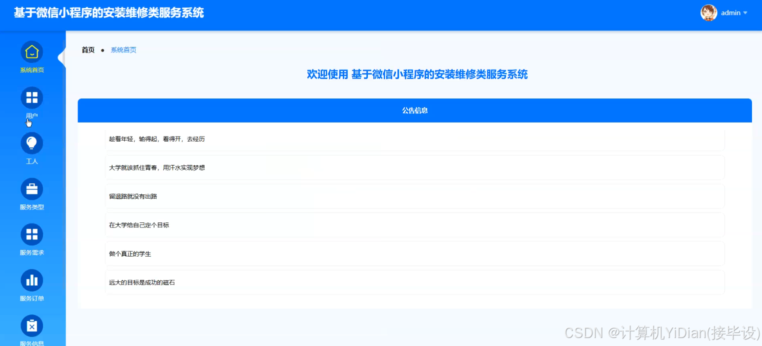Open the 服务订单 bar chart icon
The width and height of the screenshot is (762, 346).
tap(32, 280)
